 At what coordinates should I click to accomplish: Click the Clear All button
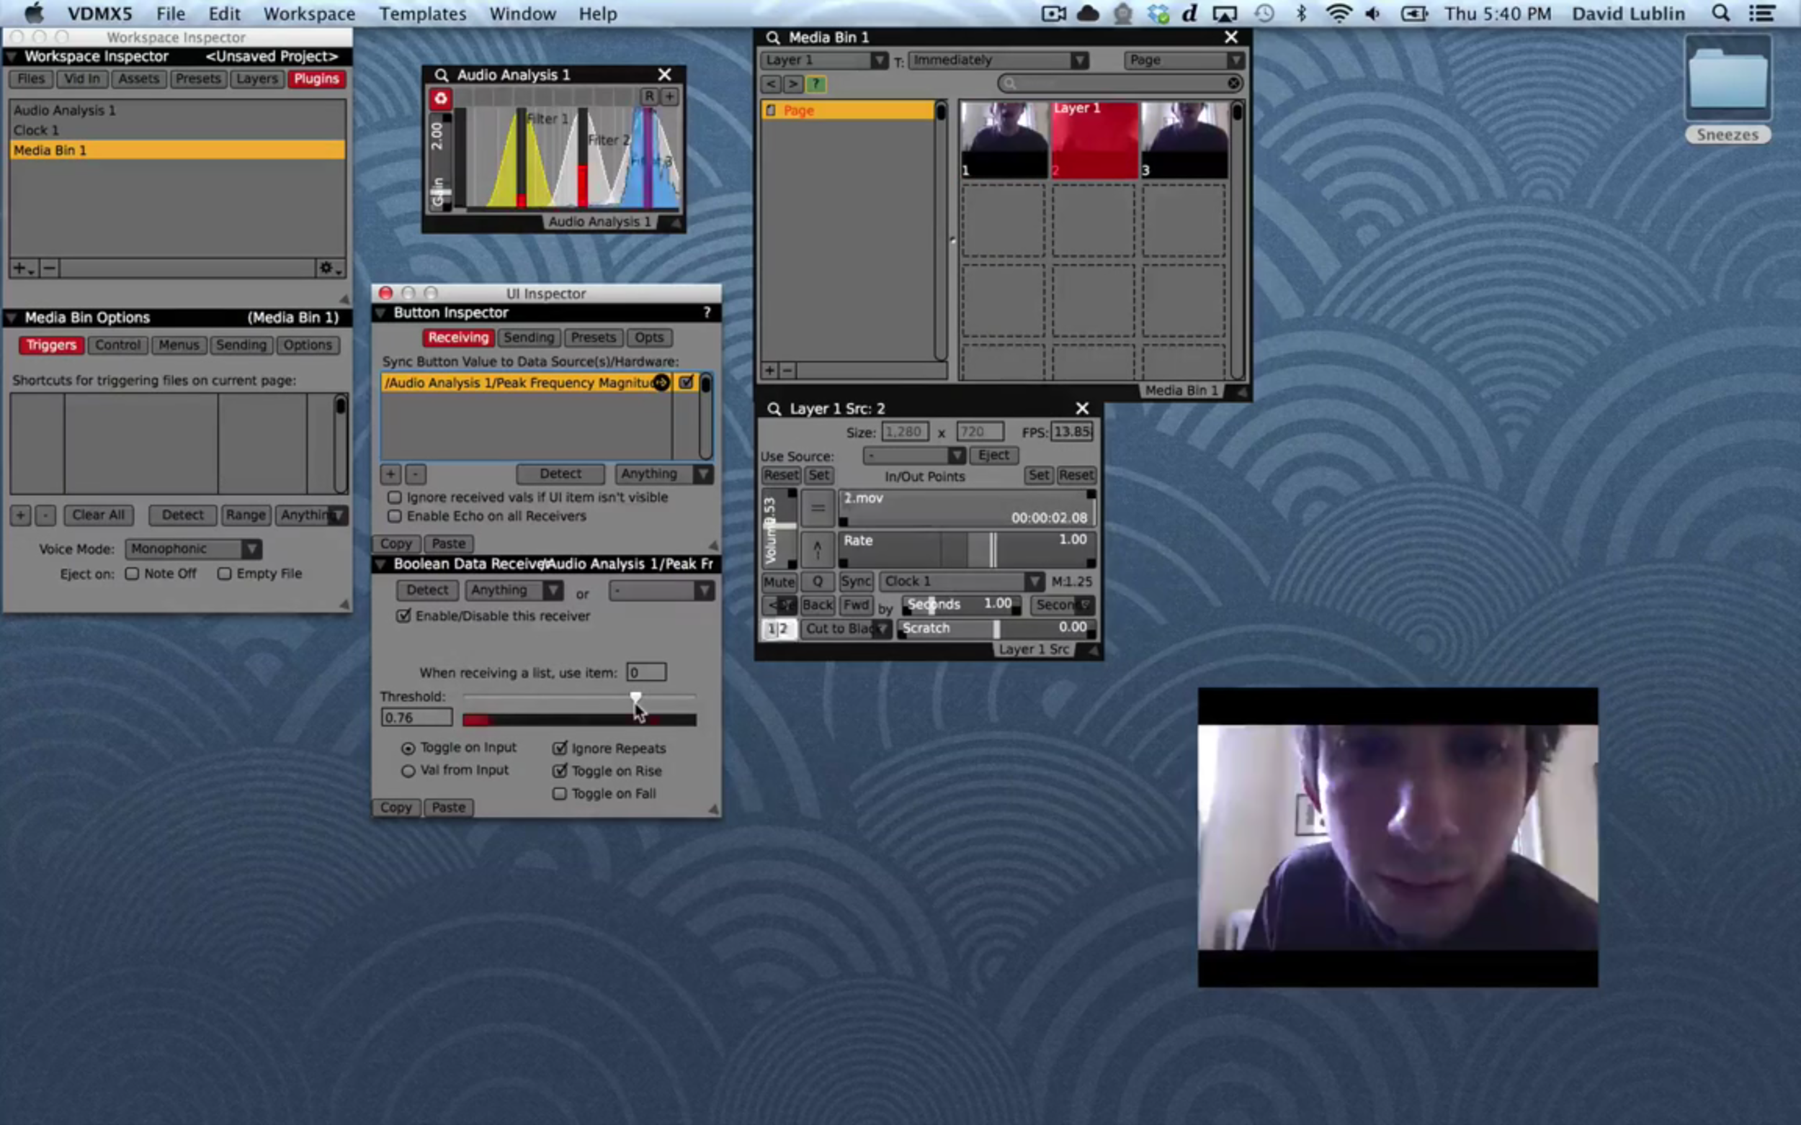click(98, 515)
